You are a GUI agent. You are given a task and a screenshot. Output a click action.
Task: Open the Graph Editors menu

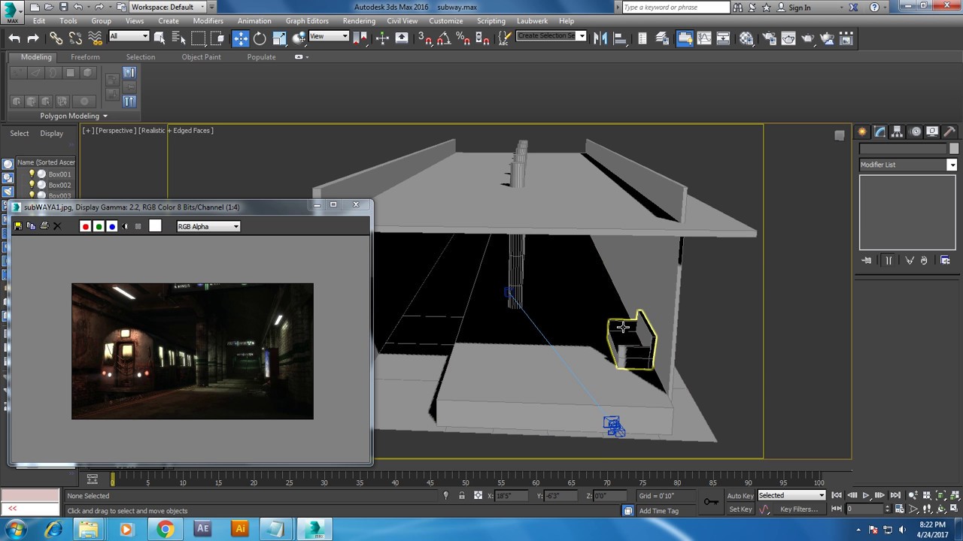(x=307, y=21)
